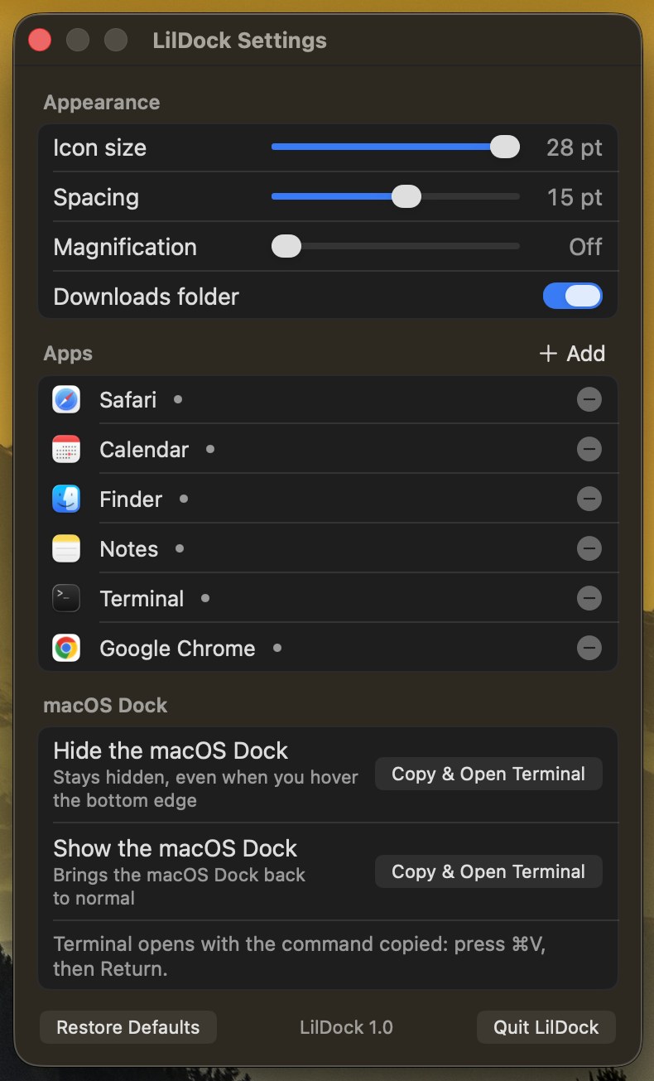
Task: Add a new app with + Add
Action: click(x=572, y=354)
